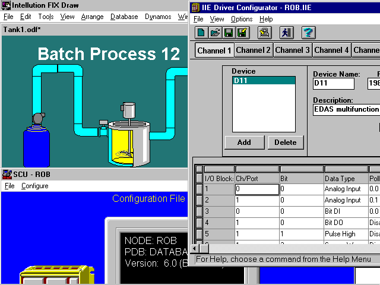Click the IIE Driver Configurator title bar icon
This screenshot has height=285, width=380.
click(195, 8)
